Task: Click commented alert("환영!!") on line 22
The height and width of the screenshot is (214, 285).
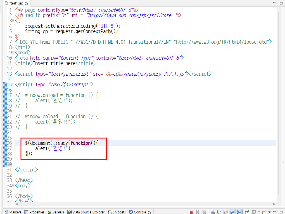Action: point(55,122)
